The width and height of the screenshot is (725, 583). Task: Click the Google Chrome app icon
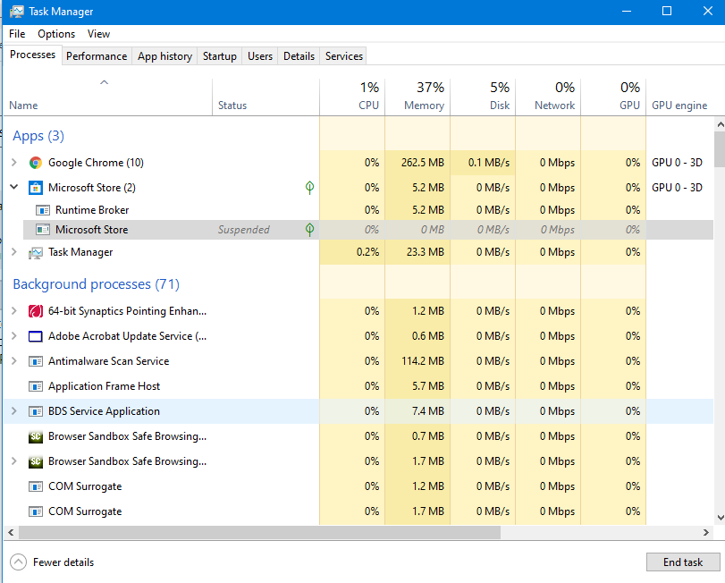(36, 163)
